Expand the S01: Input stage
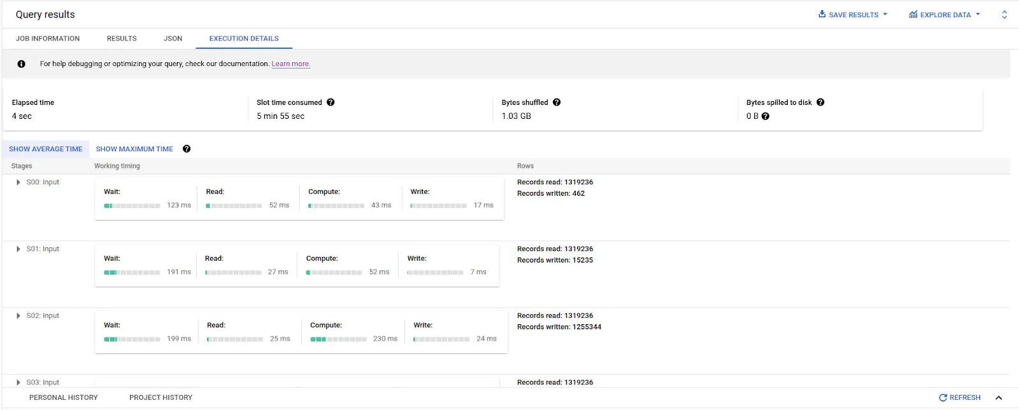This screenshot has width=1019, height=410. tap(18, 249)
